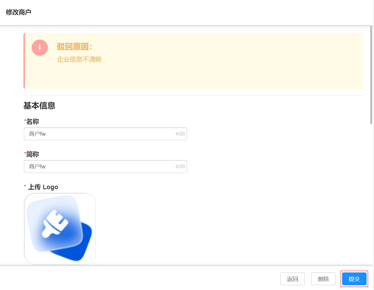
Task: Click the 驳回原因 heading text
Action: pos(74,47)
